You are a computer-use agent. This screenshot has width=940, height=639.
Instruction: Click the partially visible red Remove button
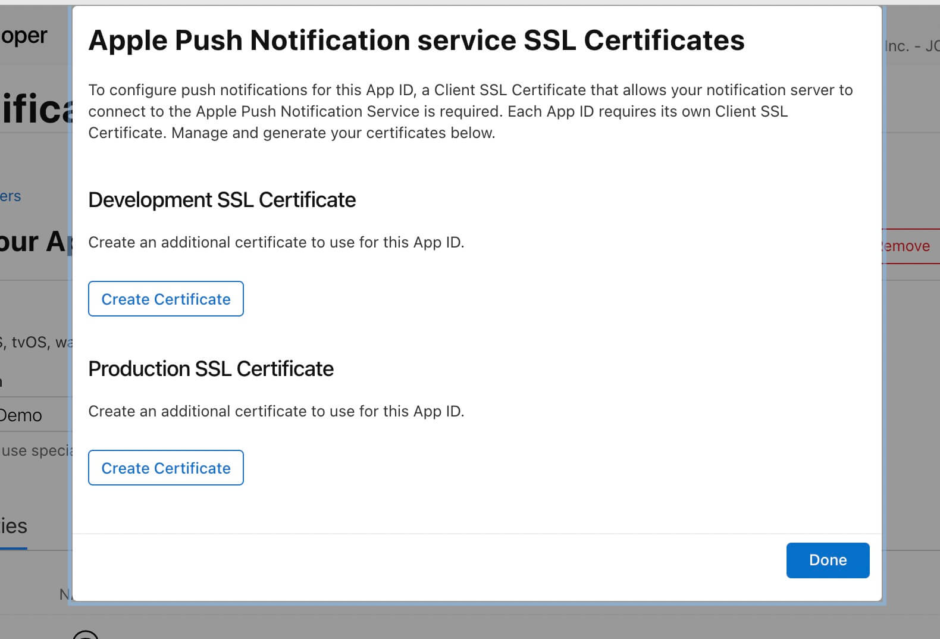pos(907,246)
